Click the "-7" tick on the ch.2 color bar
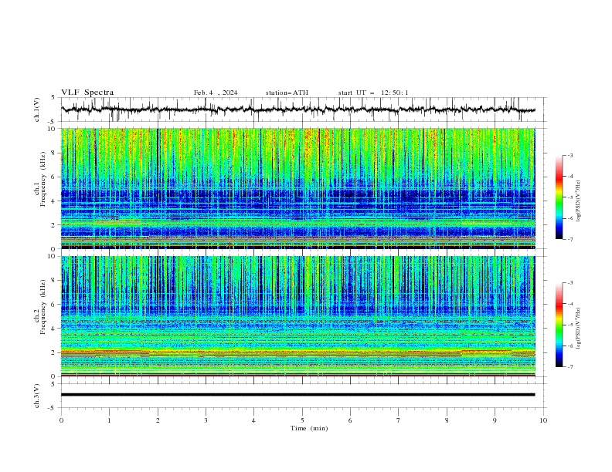Image resolution: width=612 pixels, height=472 pixels. click(570, 367)
